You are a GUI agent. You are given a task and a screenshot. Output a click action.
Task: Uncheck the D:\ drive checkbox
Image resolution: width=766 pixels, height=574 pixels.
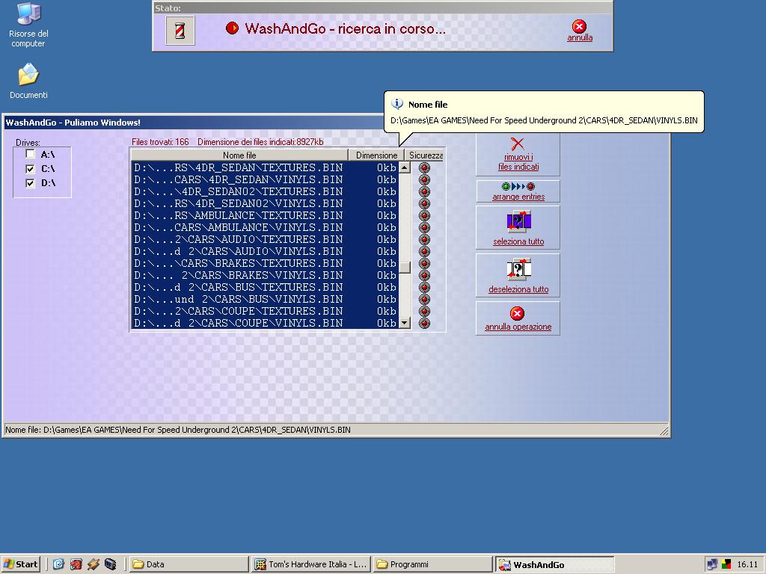30,183
